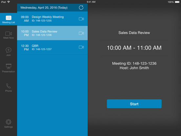Tap the 9:41 AM status bar clock

(91, 2)
